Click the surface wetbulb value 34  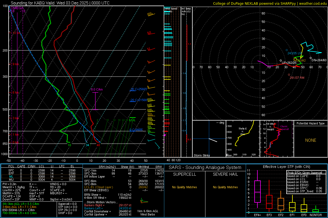pyautogui.click(x=88, y=145)
